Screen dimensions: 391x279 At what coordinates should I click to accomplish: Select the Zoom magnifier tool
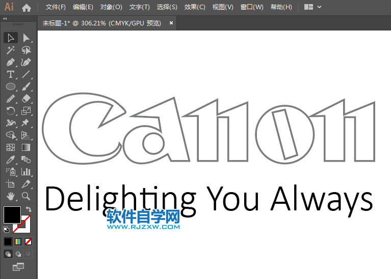26,196
